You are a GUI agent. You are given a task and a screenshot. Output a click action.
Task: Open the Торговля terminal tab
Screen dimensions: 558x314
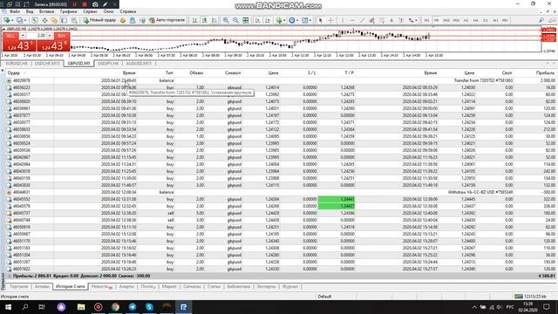tap(18, 286)
